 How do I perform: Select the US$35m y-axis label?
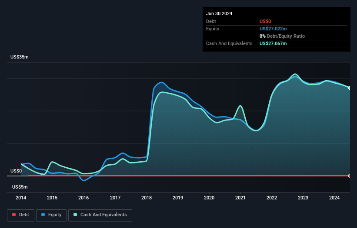tap(20, 57)
